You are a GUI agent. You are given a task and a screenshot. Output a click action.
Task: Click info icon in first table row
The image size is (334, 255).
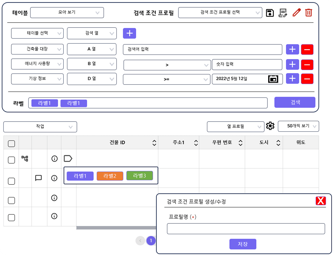click(x=54, y=159)
